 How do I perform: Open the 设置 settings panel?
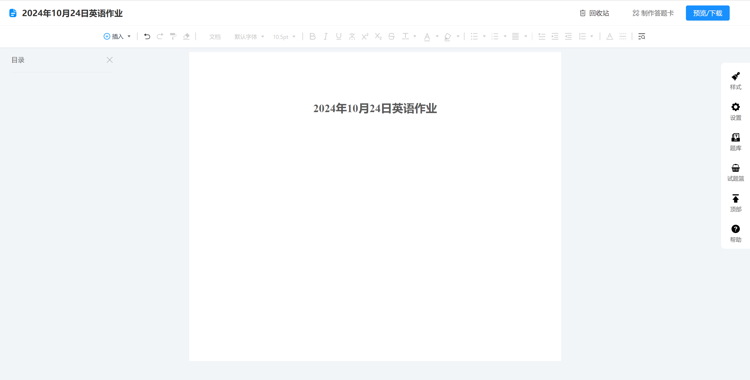[735, 112]
